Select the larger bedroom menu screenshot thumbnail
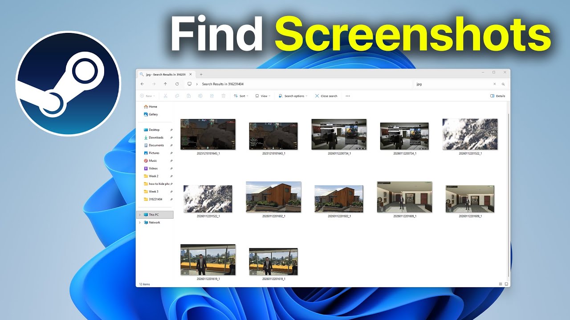 click(x=339, y=134)
